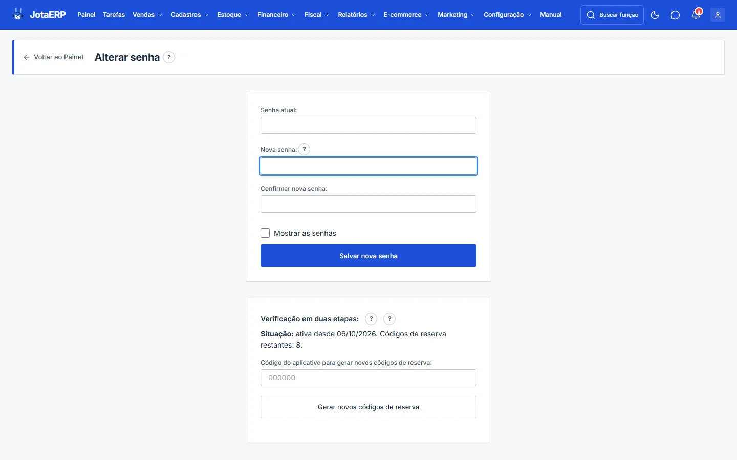Expand the Fiscal menu dropdown

[x=317, y=15]
